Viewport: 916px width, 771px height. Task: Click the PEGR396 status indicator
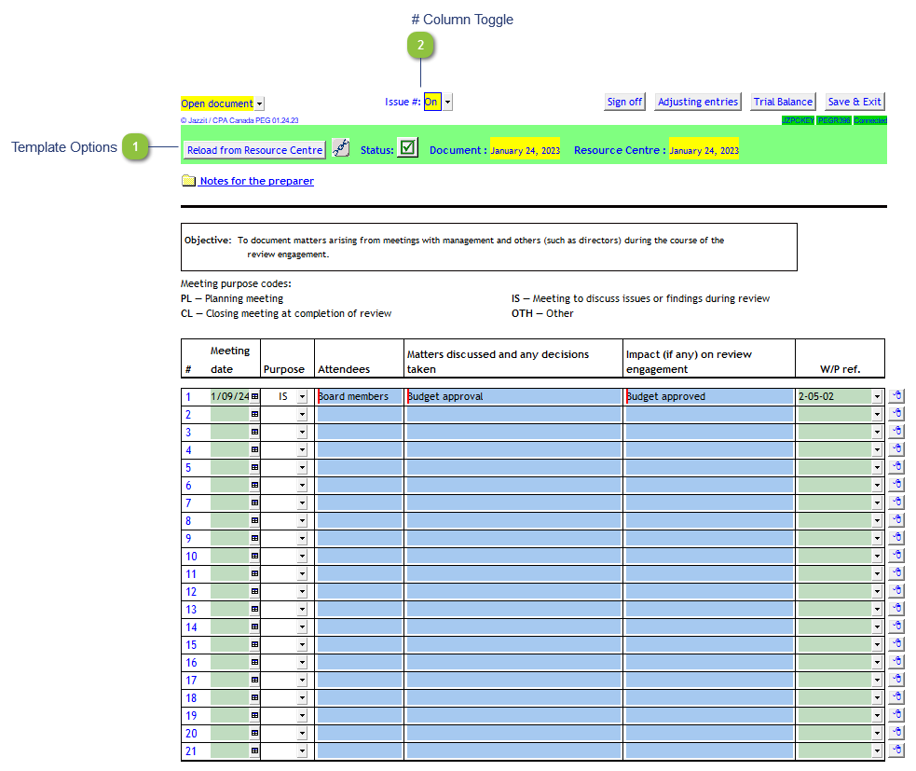coord(834,120)
